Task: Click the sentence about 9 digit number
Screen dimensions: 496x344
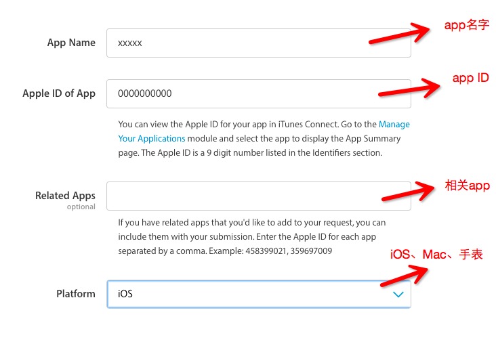Action: pos(262,153)
